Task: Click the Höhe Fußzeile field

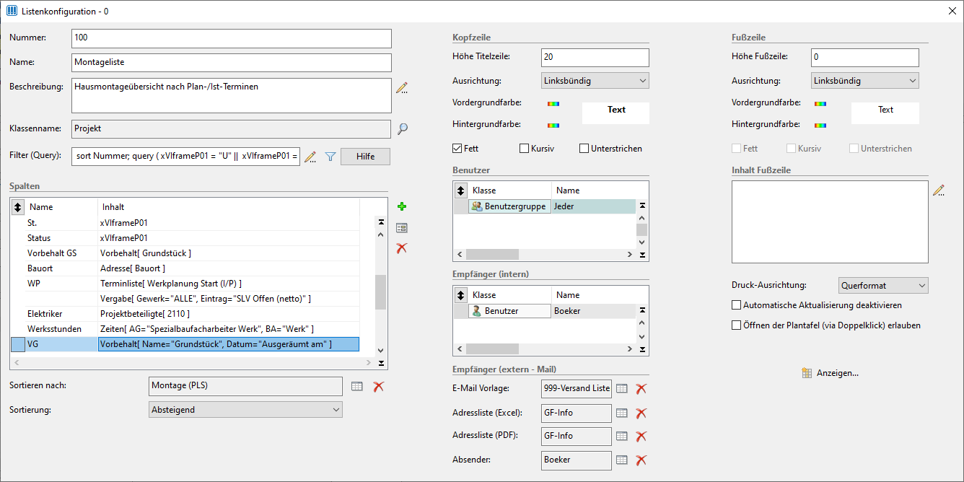Action: (864, 58)
